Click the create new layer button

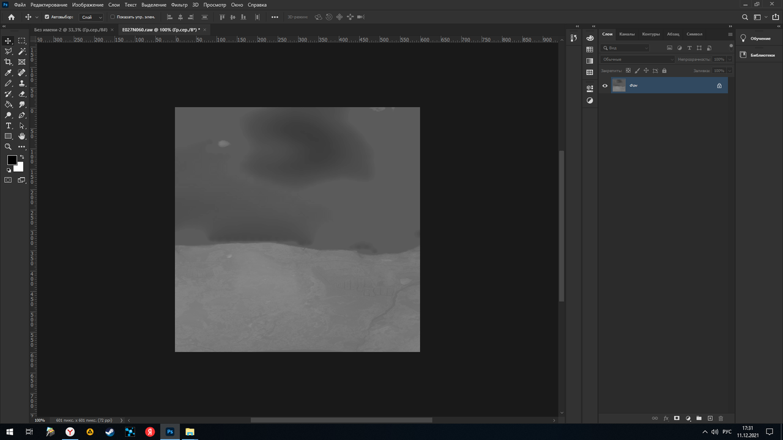(x=710, y=419)
